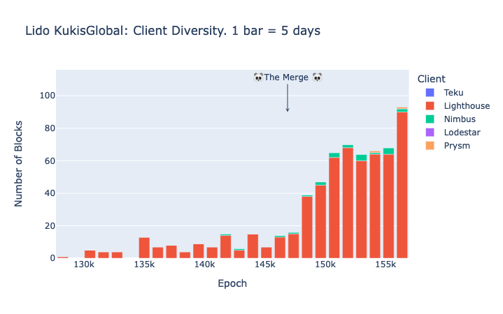Hide the Lighthouse series via legend label
Viewport: 503px width, 314px height.
click(x=467, y=106)
